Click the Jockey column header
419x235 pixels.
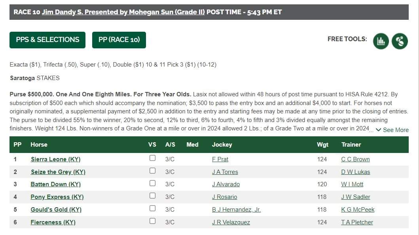(x=222, y=145)
